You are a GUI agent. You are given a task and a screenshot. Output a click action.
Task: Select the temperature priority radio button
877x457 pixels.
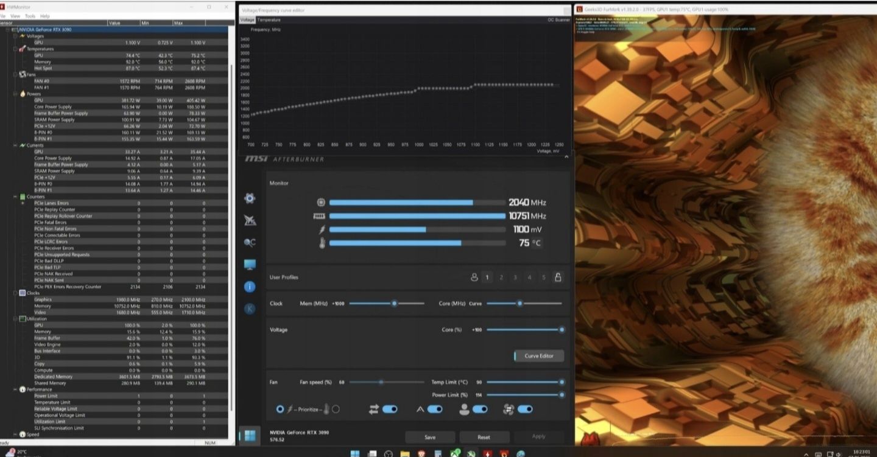pyautogui.click(x=336, y=410)
